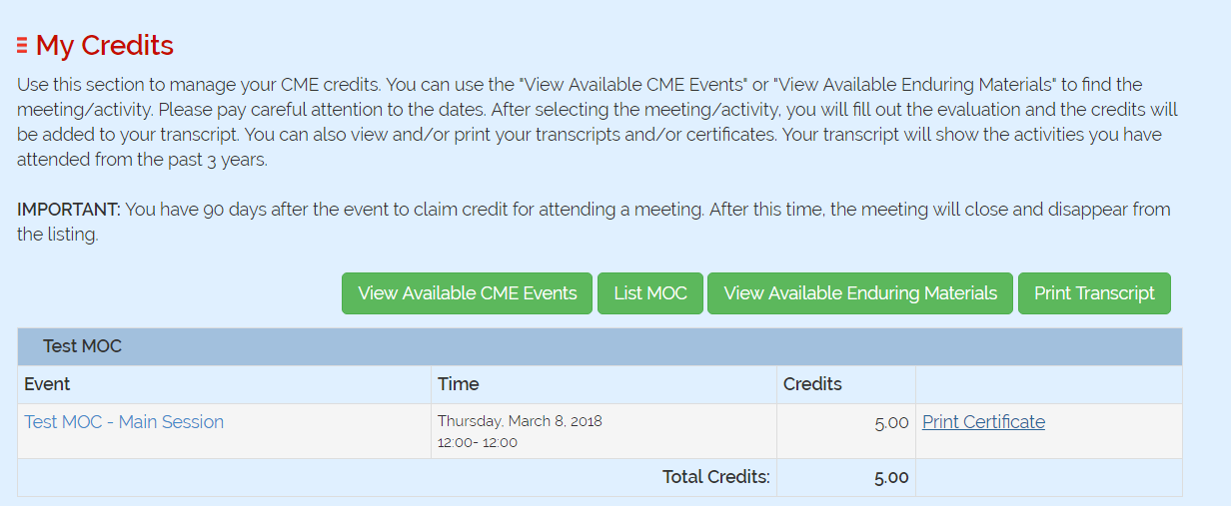Open View Available CME Events

coord(467,293)
